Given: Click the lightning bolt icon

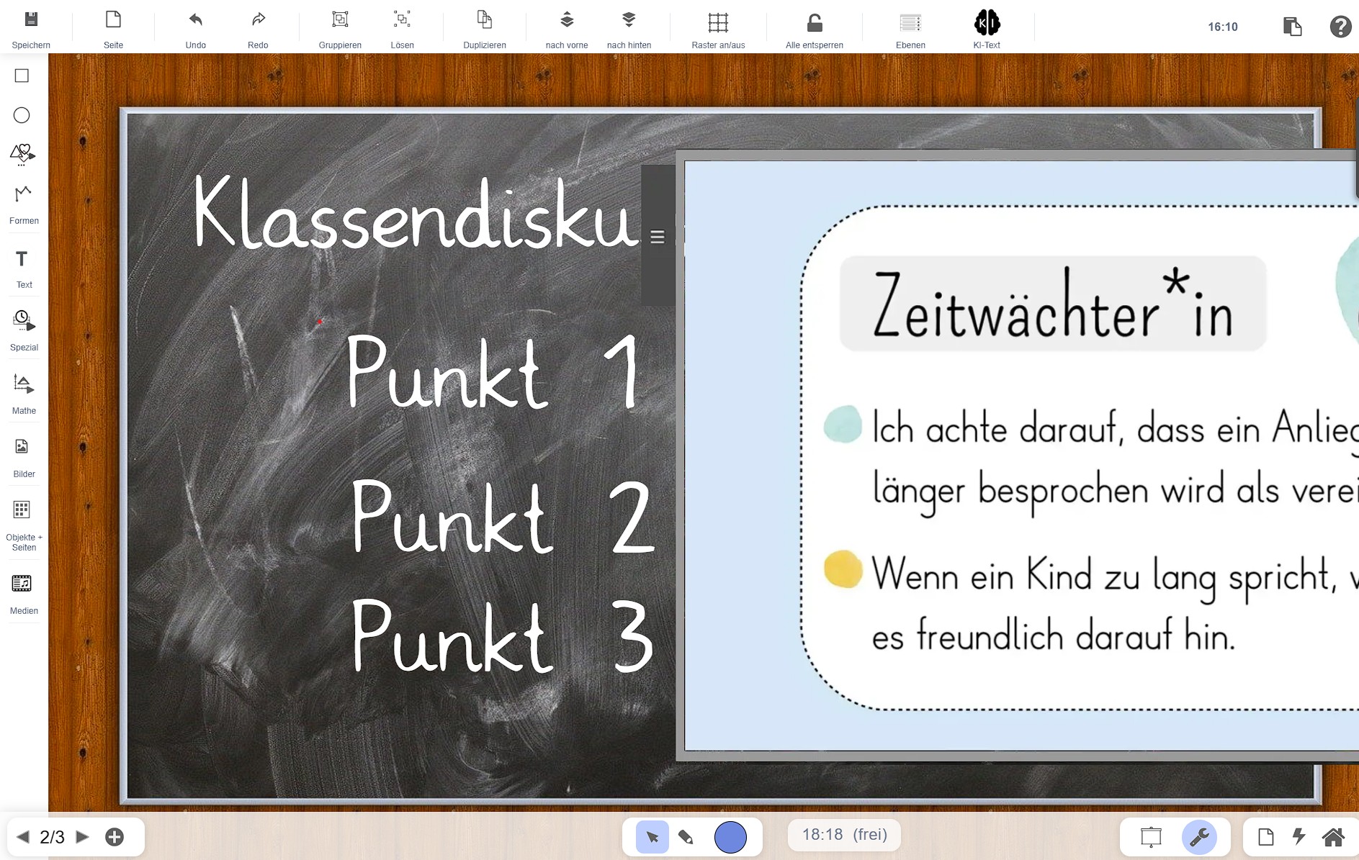Looking at the screenshot, I should tap(1299, 836).
